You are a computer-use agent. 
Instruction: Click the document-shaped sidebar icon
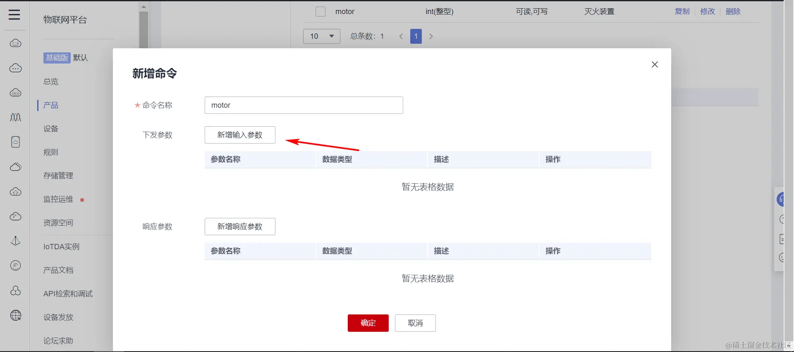[16, 142]
